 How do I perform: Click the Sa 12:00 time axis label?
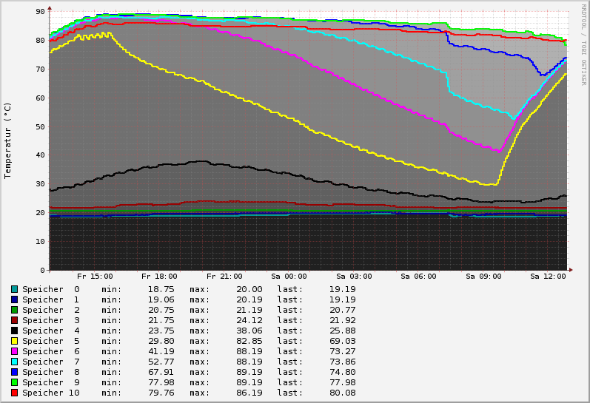548,277
